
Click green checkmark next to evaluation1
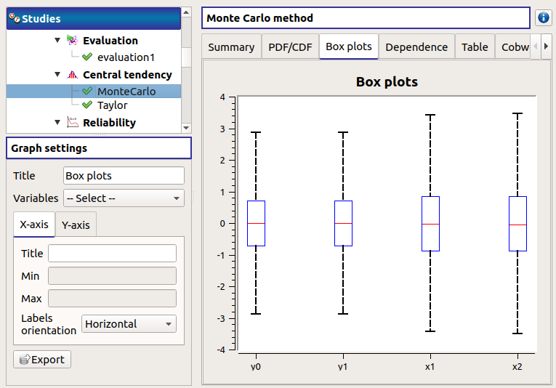tap(87, 57)
